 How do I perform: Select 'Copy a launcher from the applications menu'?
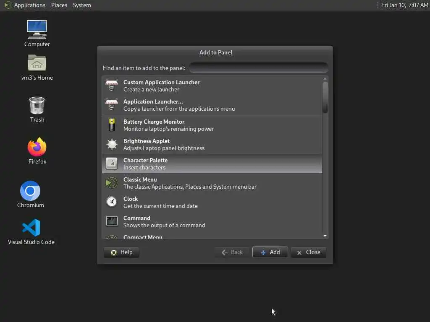pyautogui.click(x=179, y=109)
